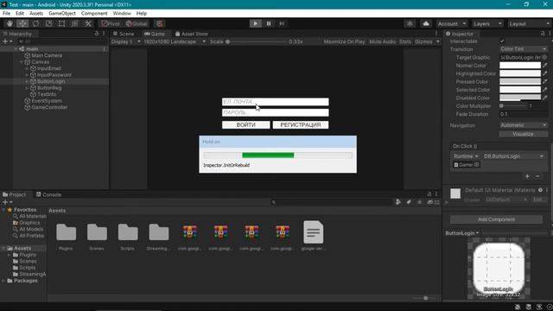The height and width of the screenshot is (311, 553).
Task: Open the File menu
Action: (6, 14)
